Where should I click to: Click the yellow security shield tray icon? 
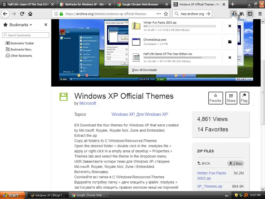[x=236, y=195]
